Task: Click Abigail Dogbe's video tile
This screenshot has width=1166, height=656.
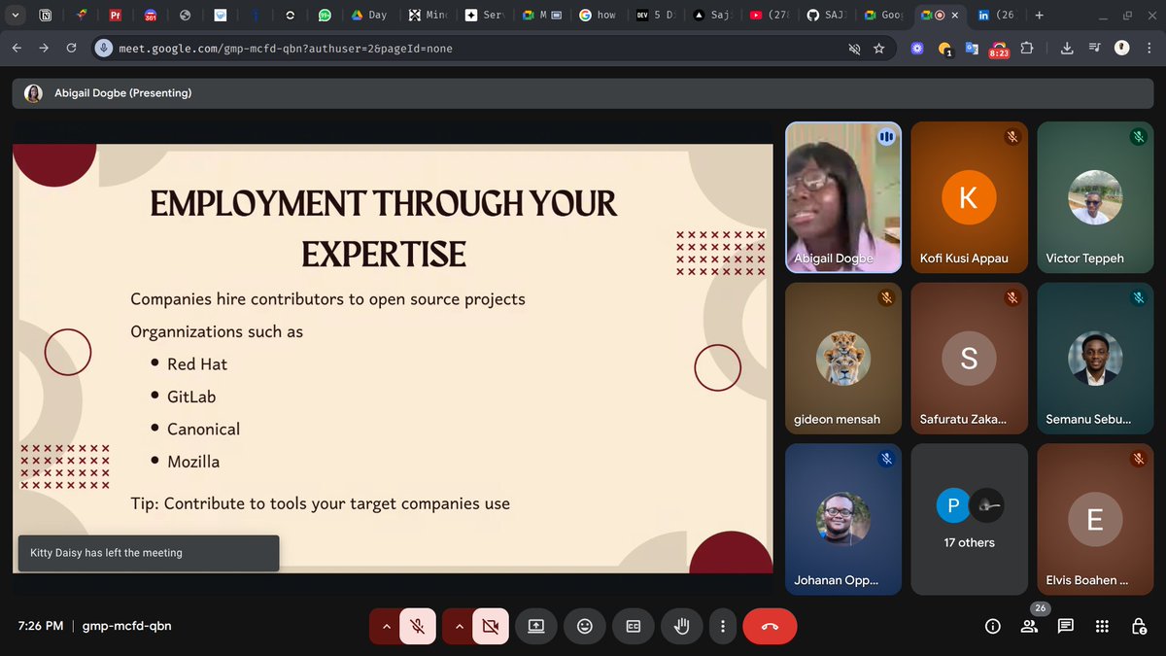Action: (x=843, y=196)
